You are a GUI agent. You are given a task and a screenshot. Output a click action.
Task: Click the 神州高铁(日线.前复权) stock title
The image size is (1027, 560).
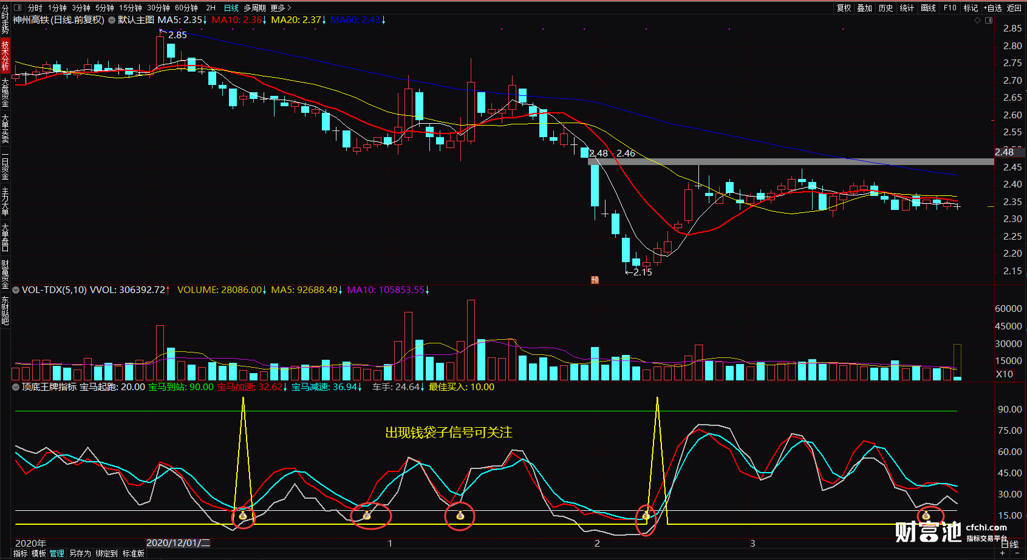coord(59,20)
